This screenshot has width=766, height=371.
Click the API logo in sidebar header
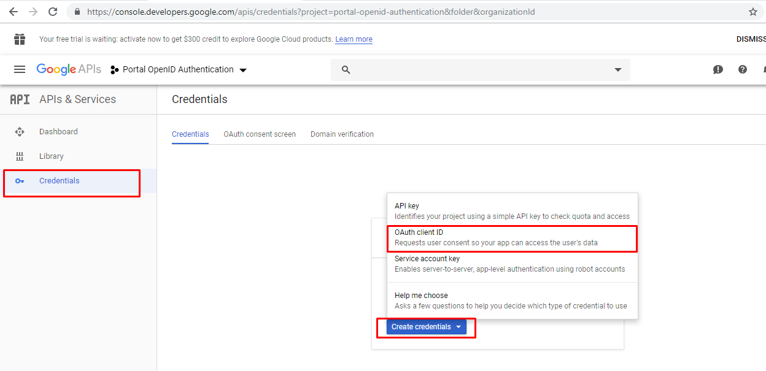tap(20, 99)
